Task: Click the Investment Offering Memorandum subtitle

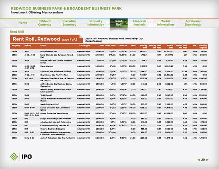Action: (x=37, y=12)
